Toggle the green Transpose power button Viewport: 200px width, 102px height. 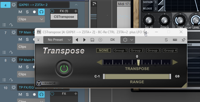pos(64,69)
